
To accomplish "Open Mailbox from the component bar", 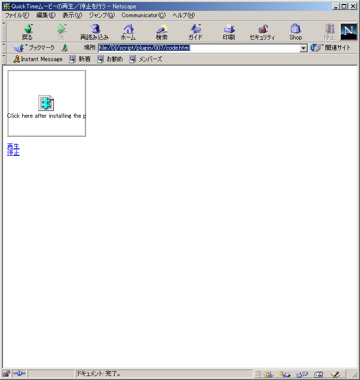I will pyautogui.click(x=284, y=374).
